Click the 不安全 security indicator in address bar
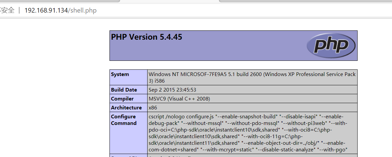 pos(7,11)
